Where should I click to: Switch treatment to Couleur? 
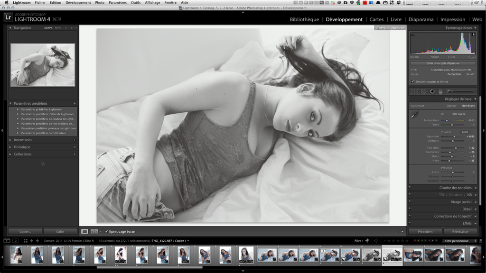[451, 105]
